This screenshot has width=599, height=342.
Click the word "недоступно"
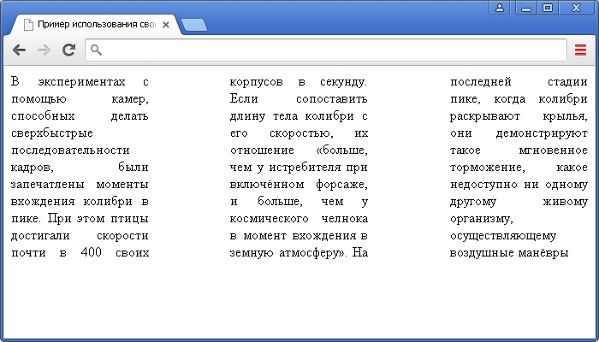click(483, 185)
